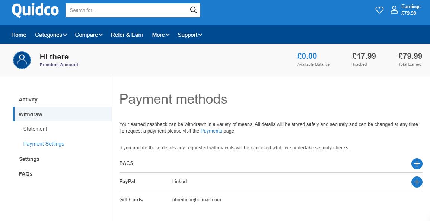
Task: Click into the Search for... field
Action: [x=127, y=10]
